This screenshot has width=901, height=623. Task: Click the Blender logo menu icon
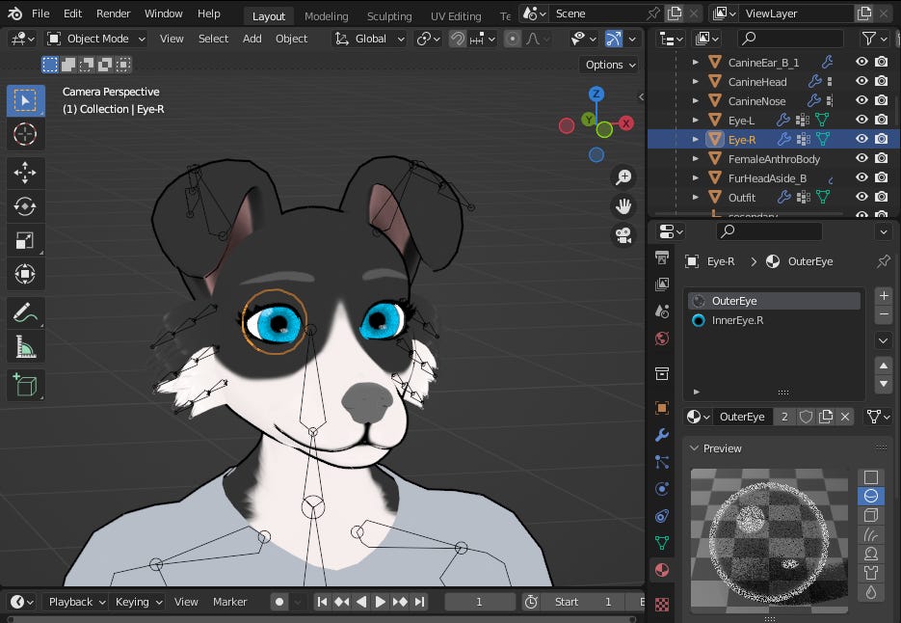pos(15,14)
